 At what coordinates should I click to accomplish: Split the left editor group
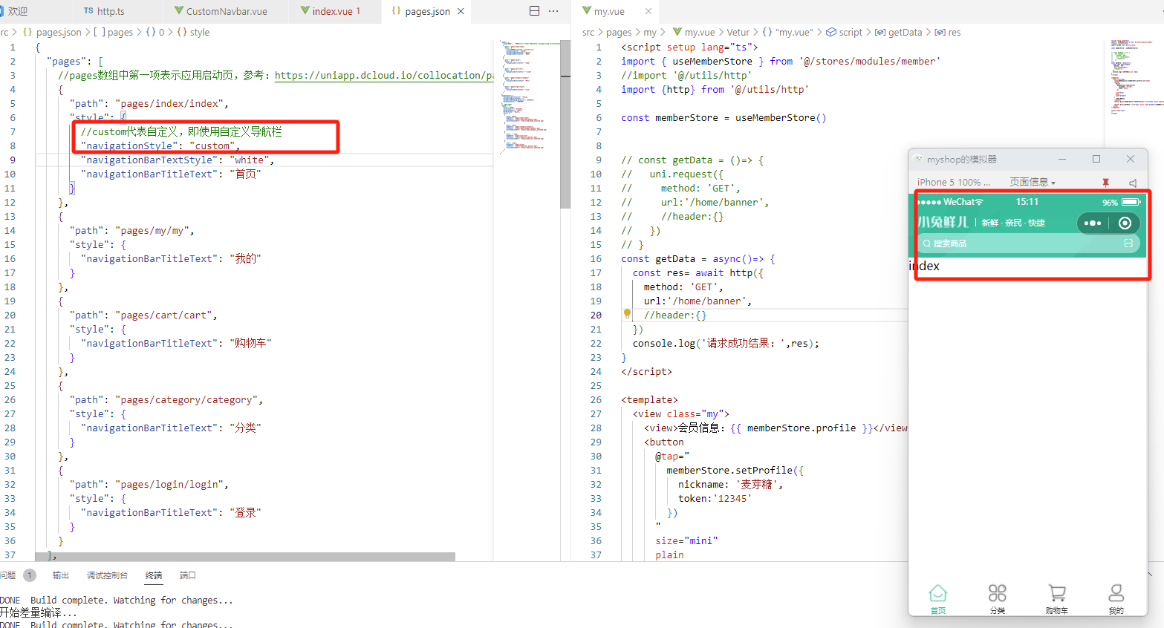(534, 11)
